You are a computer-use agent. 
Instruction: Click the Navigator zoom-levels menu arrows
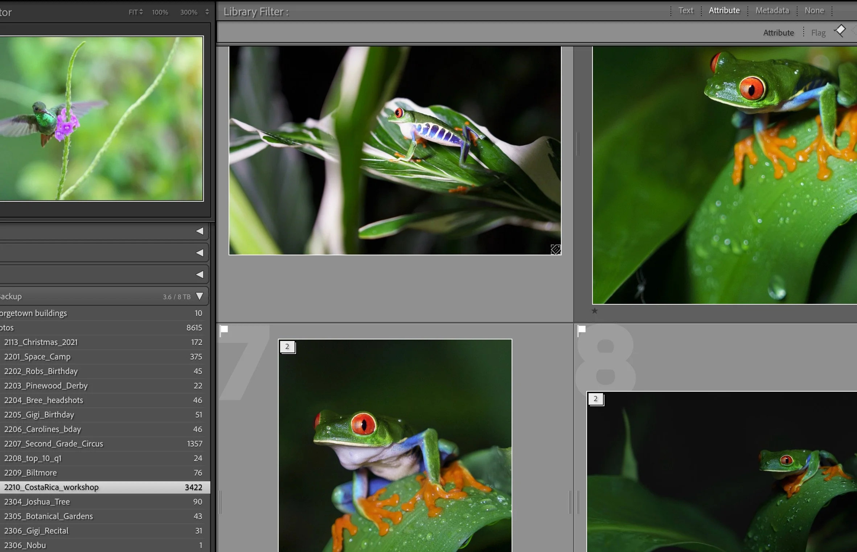click(207, 12)
